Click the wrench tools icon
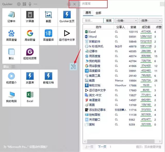Screen dimensions: 165x152 click(x=73, y=67)
